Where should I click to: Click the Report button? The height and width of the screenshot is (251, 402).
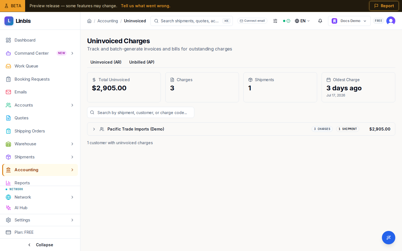(384, 6)
